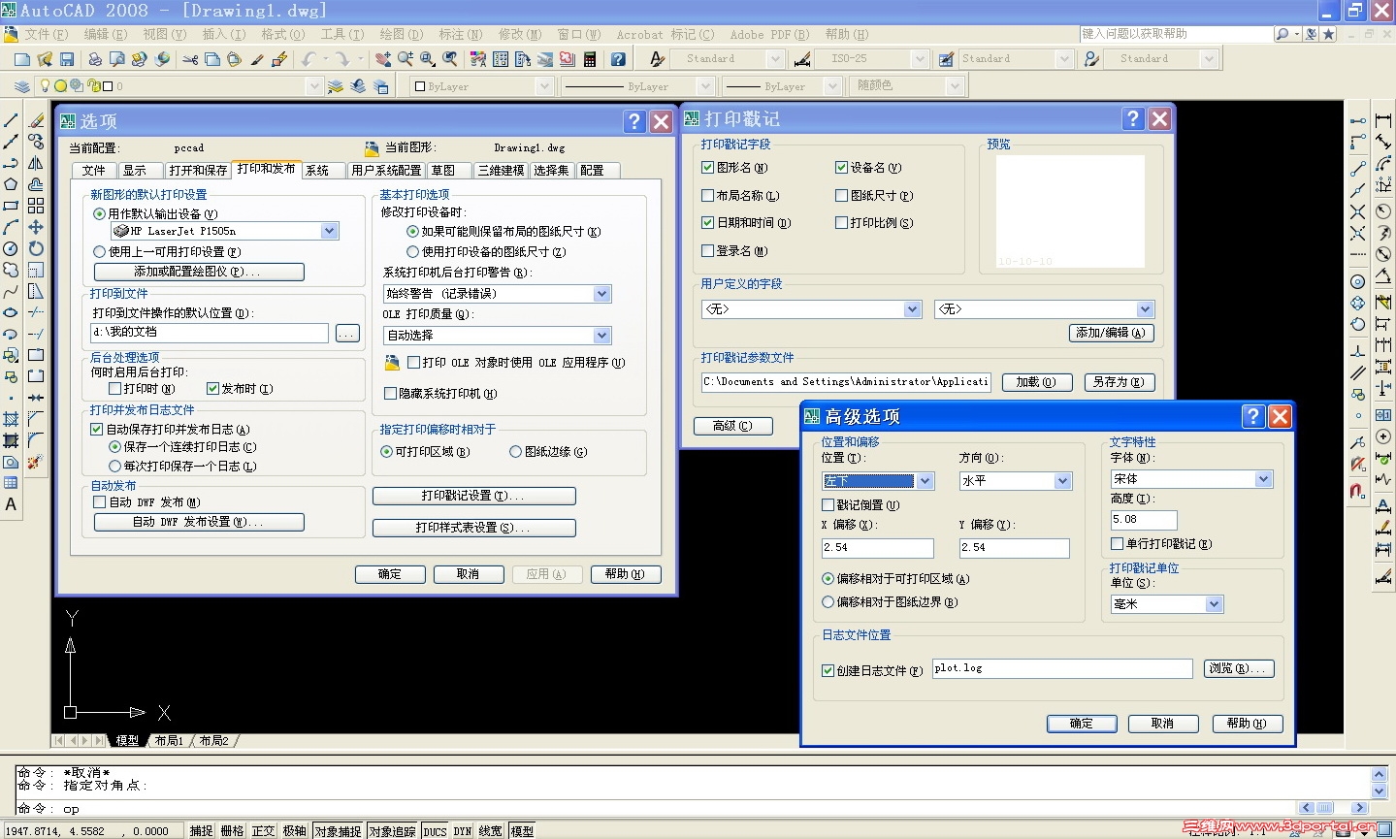Select the Linear dimension tool
The height and width of the screenshot is (839, 1396).
1383,120
